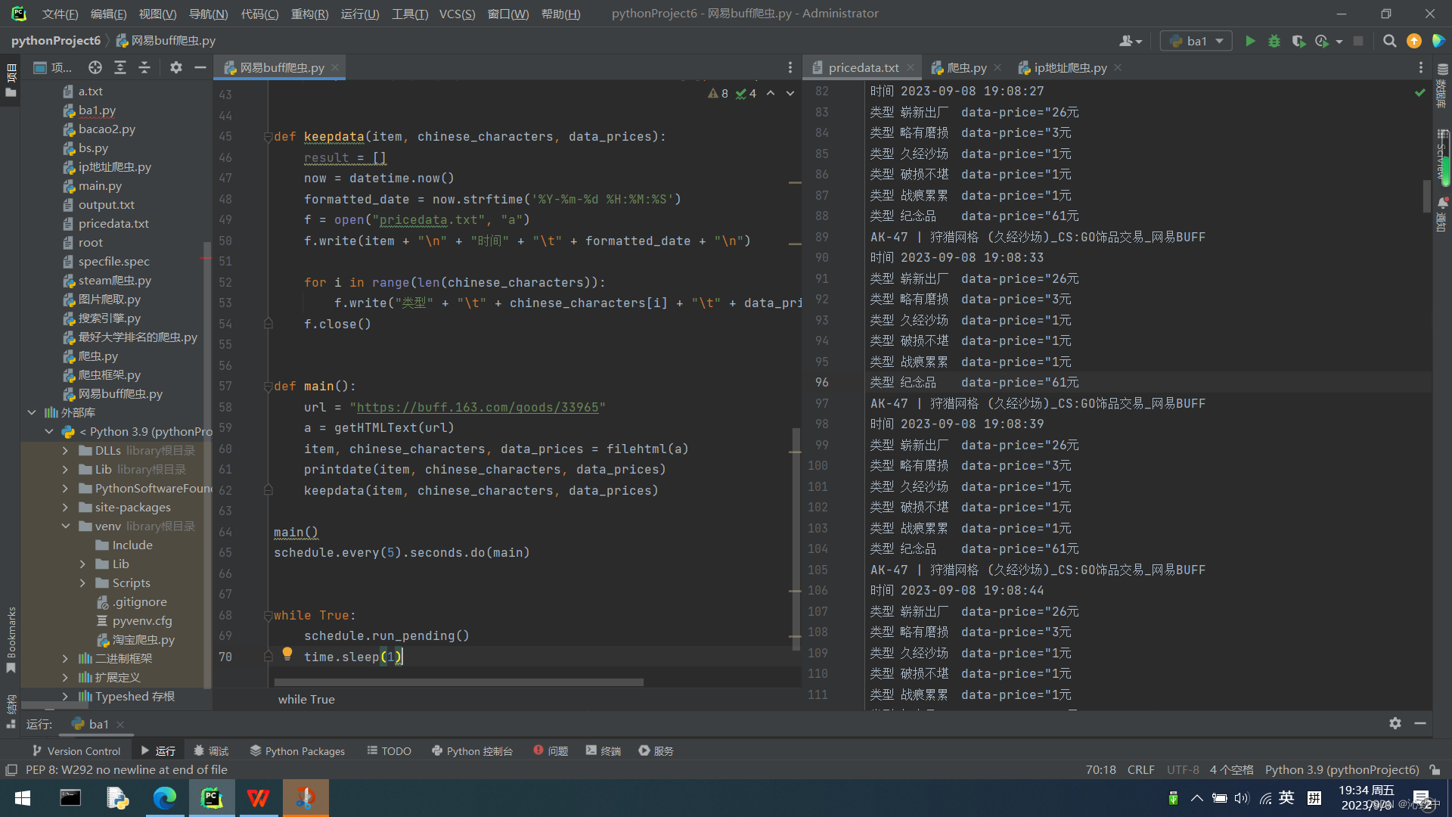The height and width of the screenshot is (817, 1452).
Task: Collapse the venv library folder
Action: [66, 526]
